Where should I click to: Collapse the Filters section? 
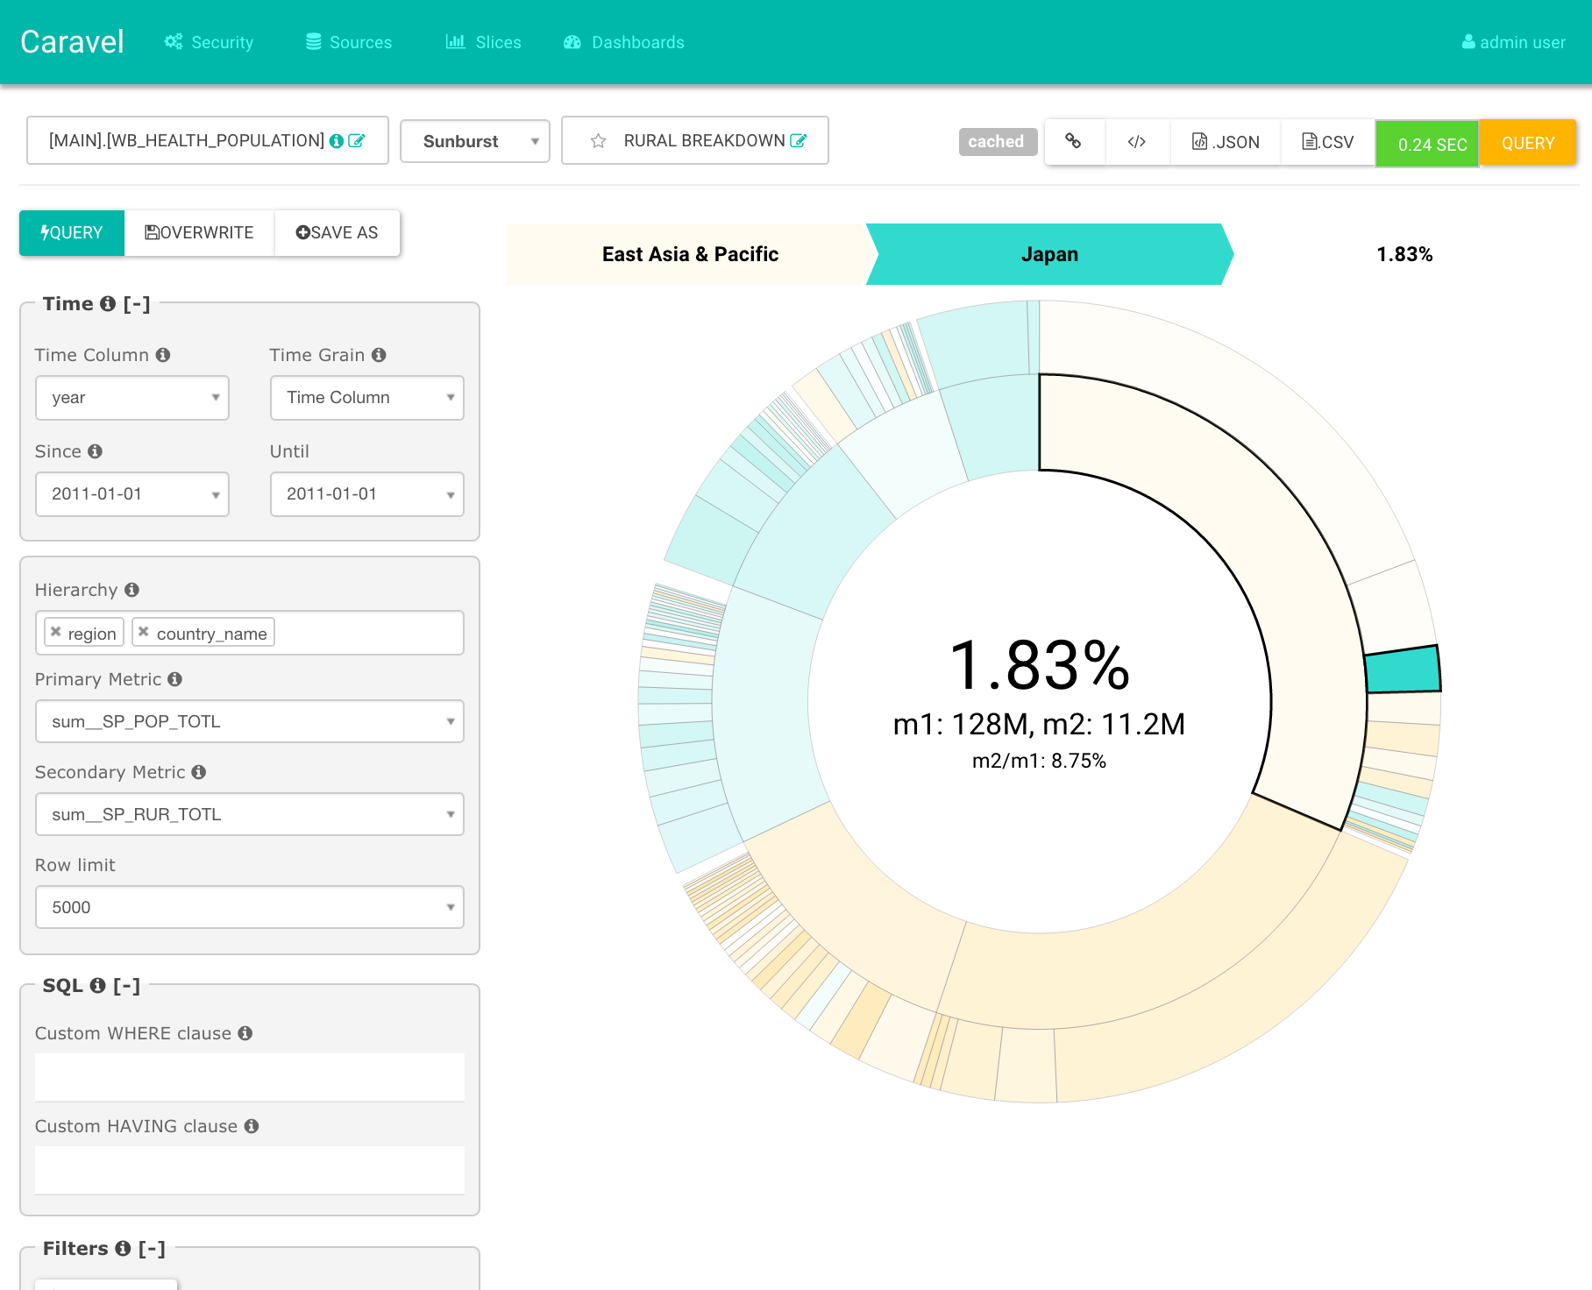153,1248
